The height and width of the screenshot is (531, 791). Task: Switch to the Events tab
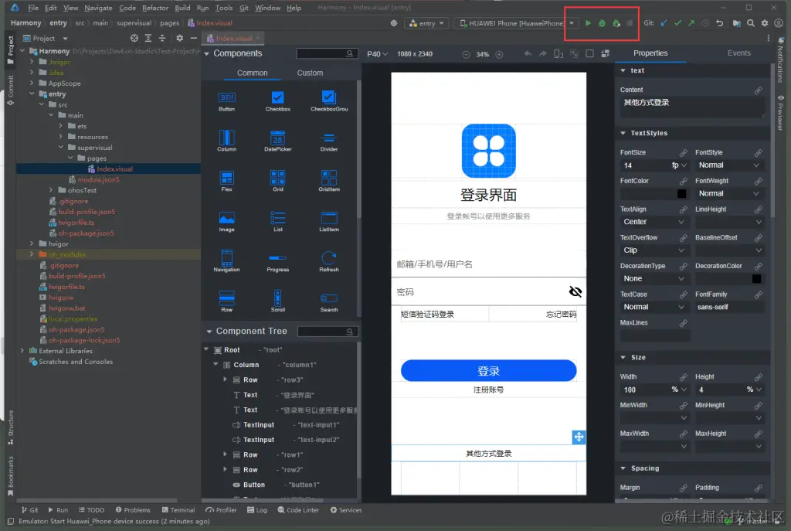click(x=738, y=53)
